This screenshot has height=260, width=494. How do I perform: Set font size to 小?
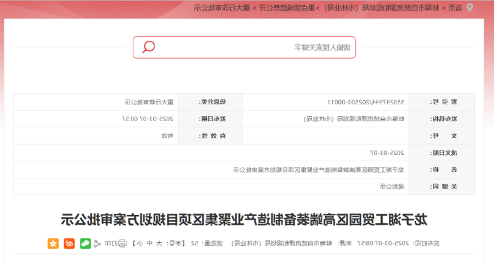[140, 243]
